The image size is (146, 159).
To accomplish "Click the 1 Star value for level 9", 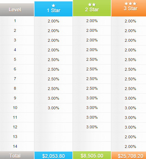I will 53,98.
